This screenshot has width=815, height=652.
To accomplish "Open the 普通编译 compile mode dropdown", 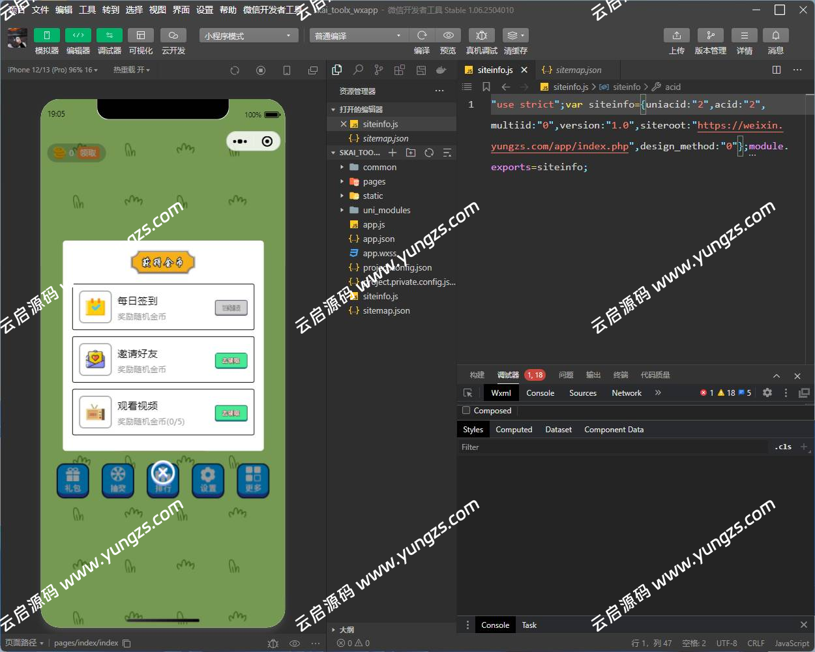I will (x=358, y=36).
